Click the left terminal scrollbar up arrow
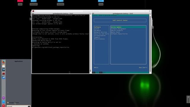Image resolution: width=190 pixels, height=107 pixels. coord(90,15)
